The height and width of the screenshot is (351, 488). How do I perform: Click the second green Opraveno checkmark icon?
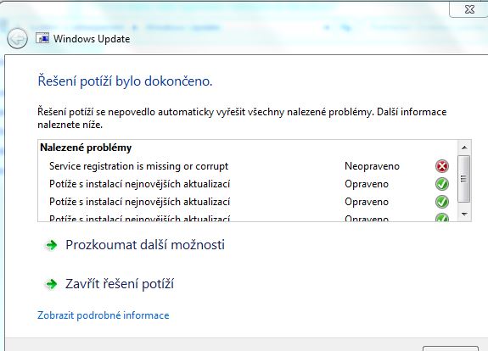pos(442,202)
